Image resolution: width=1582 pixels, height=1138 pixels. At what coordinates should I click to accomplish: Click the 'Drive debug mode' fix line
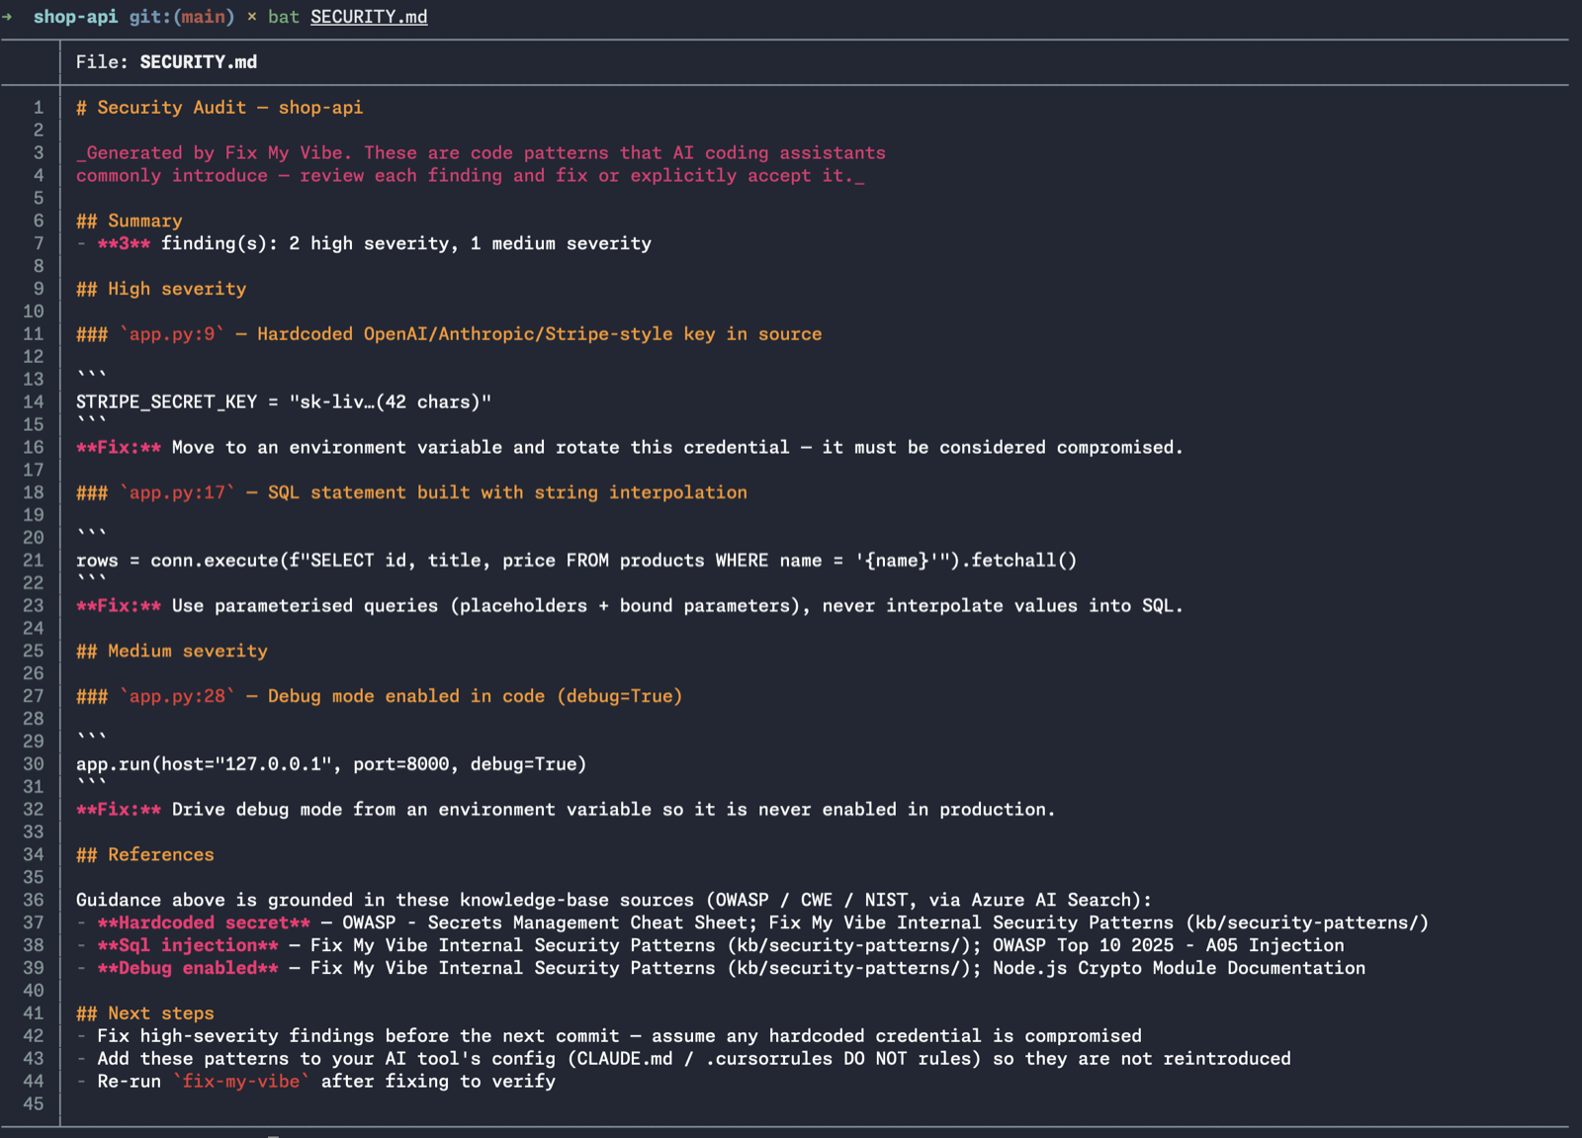point(566,810)
